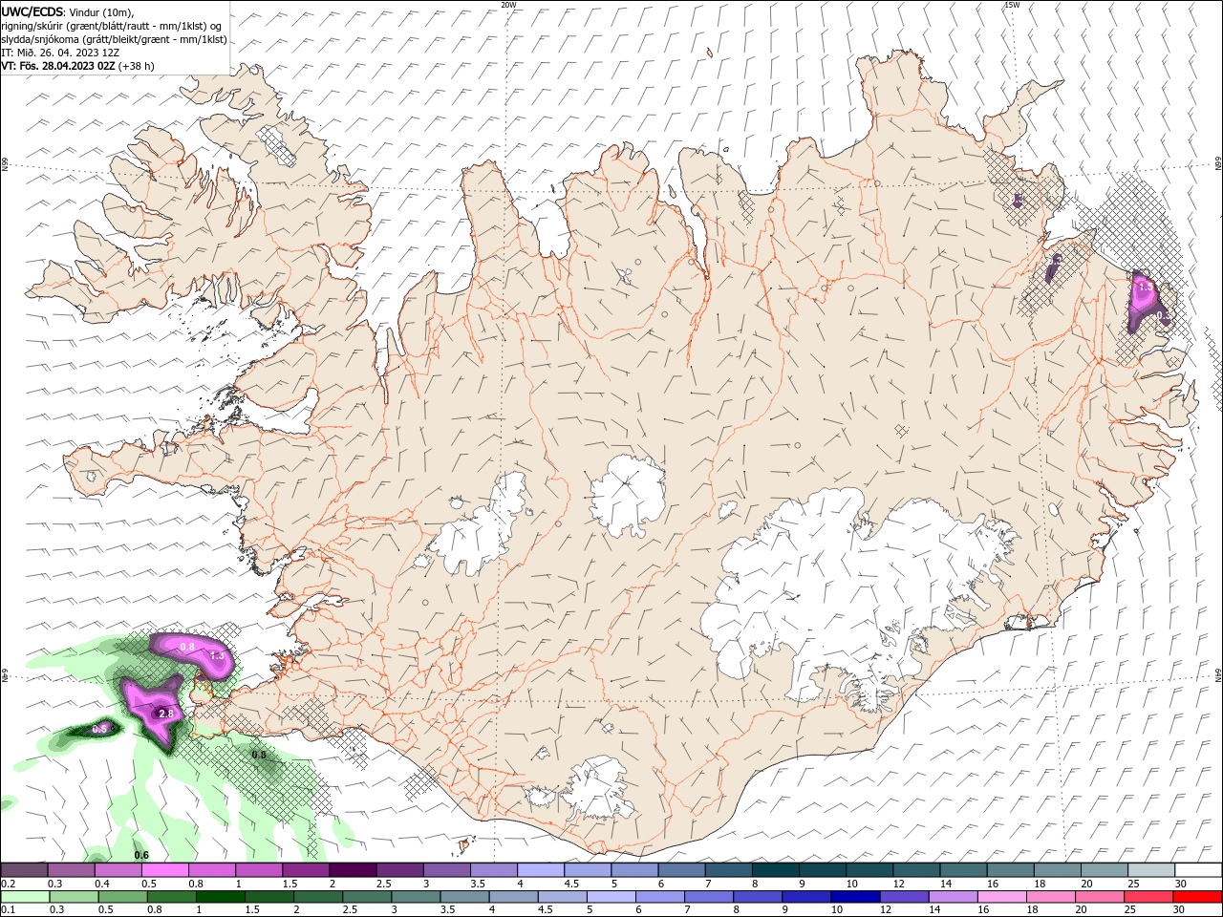Click lower legend swatch between 16 and 18

tap(1001, 897)
